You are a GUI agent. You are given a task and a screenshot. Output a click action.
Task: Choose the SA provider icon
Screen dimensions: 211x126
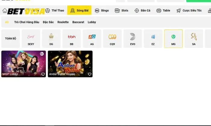click(x=194, y=38)
